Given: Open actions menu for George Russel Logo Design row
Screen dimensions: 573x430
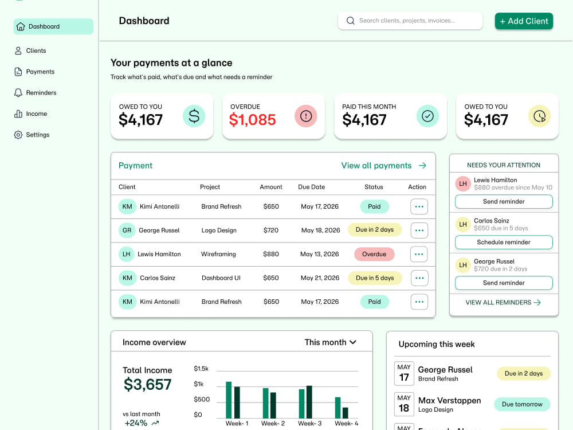Looking at the screenshot, I should click(x=419, y=230).
